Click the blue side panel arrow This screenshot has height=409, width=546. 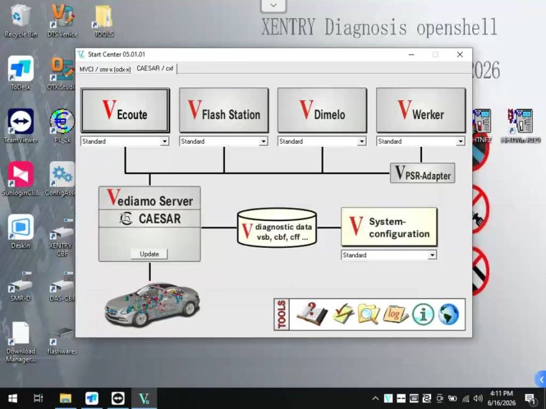(540, 379)
